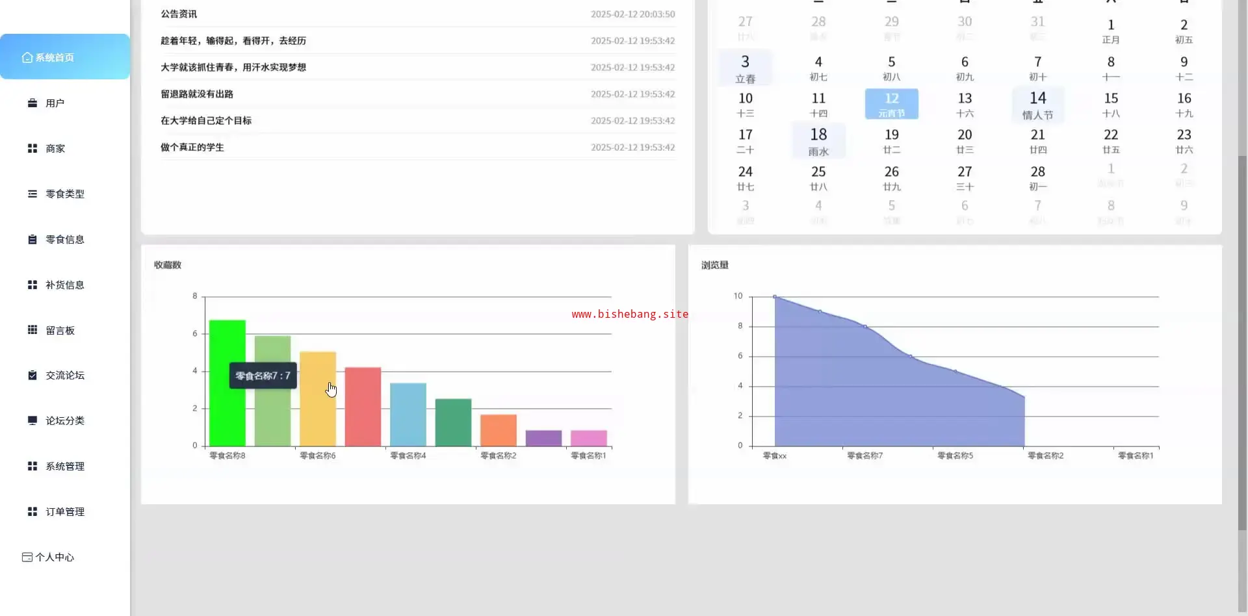The image size is (1248, 616).
Task: Pick February 18 雨水 on the calendar
Action: click(x=818, y=141)
